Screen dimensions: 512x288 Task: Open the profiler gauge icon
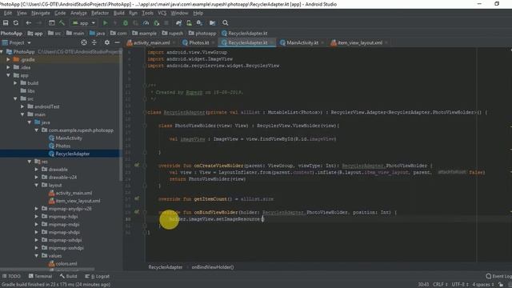pos(146,23)
